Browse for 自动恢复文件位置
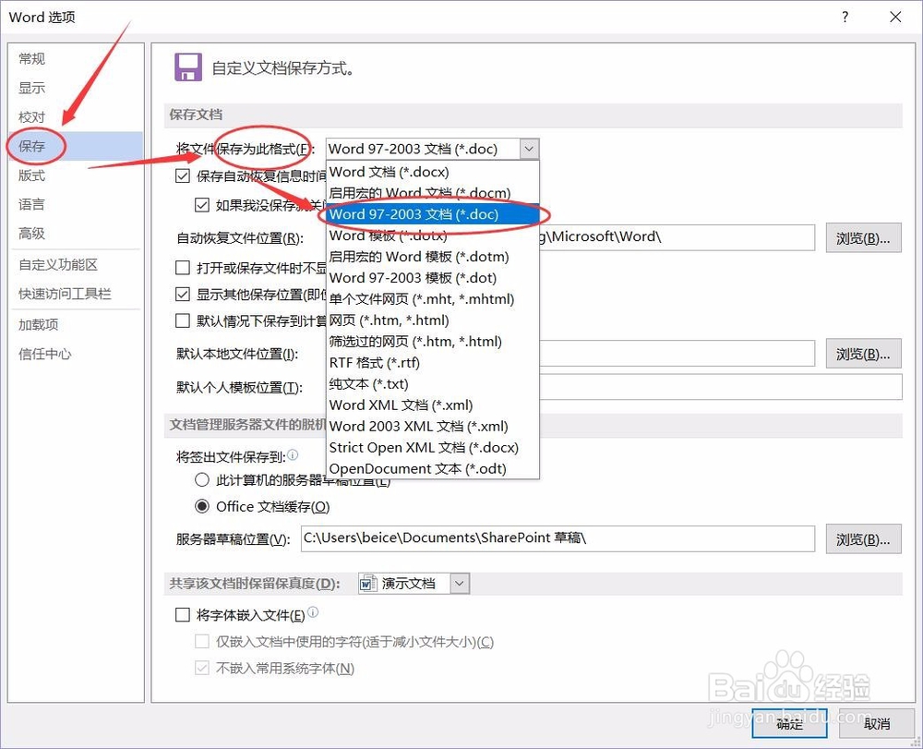This screenshot has width=923, height=749. 864,238
